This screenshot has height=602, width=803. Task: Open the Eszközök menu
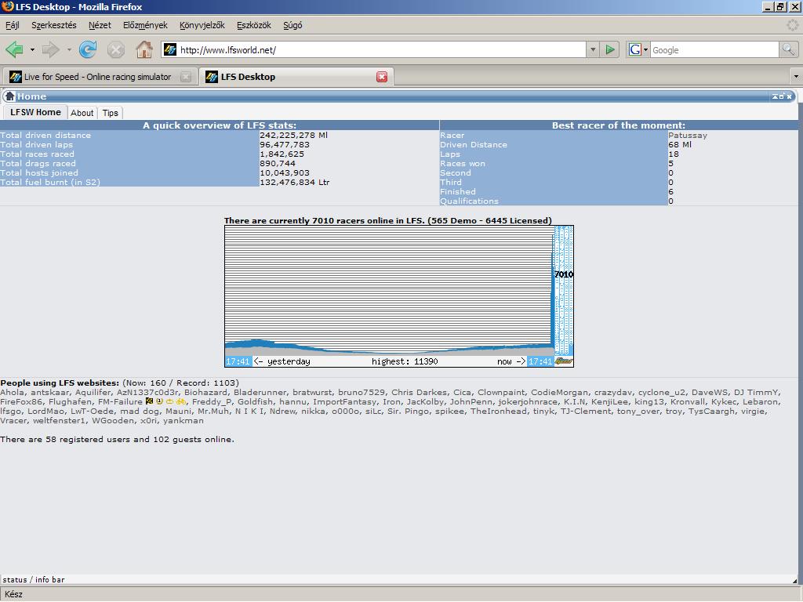[x=253, y=25]
